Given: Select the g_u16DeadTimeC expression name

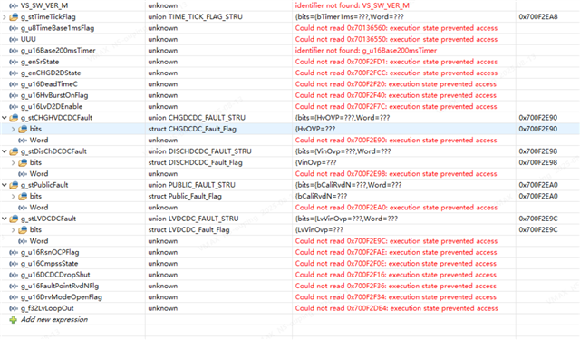Looking at the screenshot, I should tap(49, 84).
